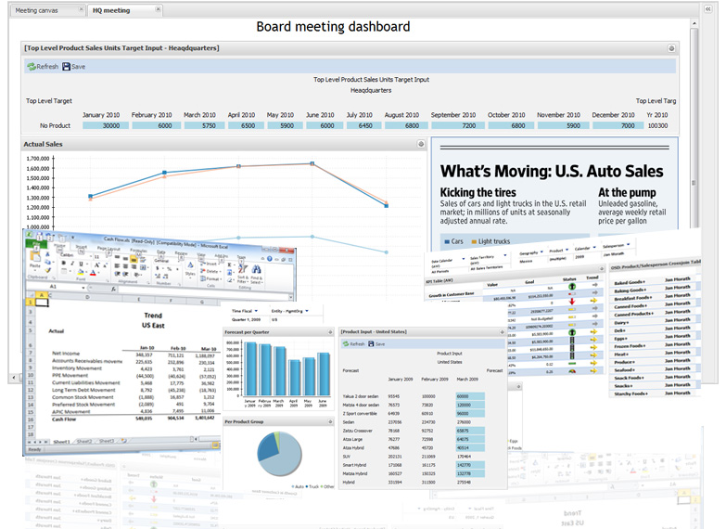Viewport: 726px width, 529px height.
Task: Click the Percent Style icon in the Excel Number group
Action: click(169, 269)
